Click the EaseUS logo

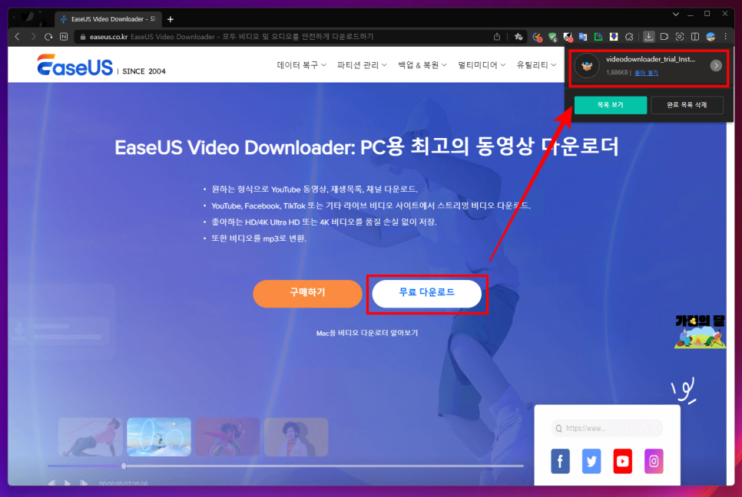tap(75, 64)
